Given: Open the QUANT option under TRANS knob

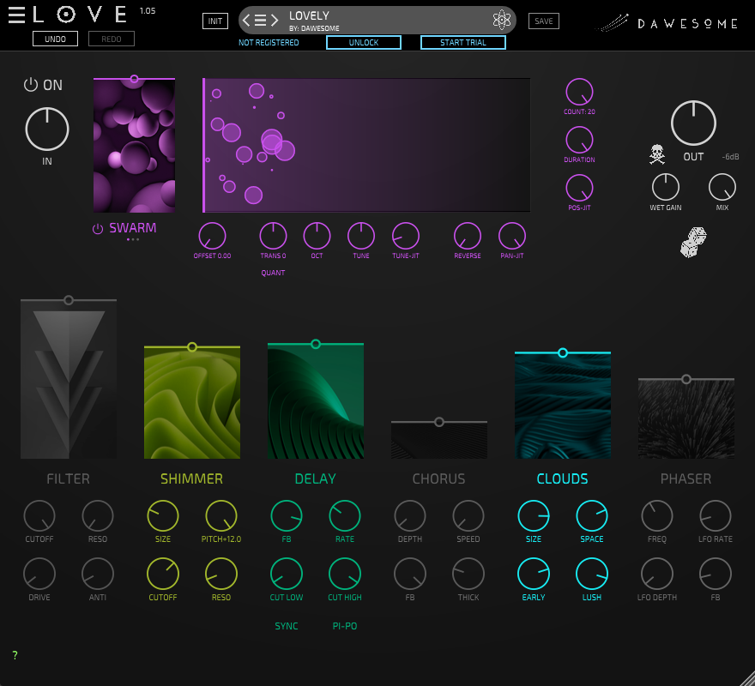Looking at the screenshot, I should point(273,273).
